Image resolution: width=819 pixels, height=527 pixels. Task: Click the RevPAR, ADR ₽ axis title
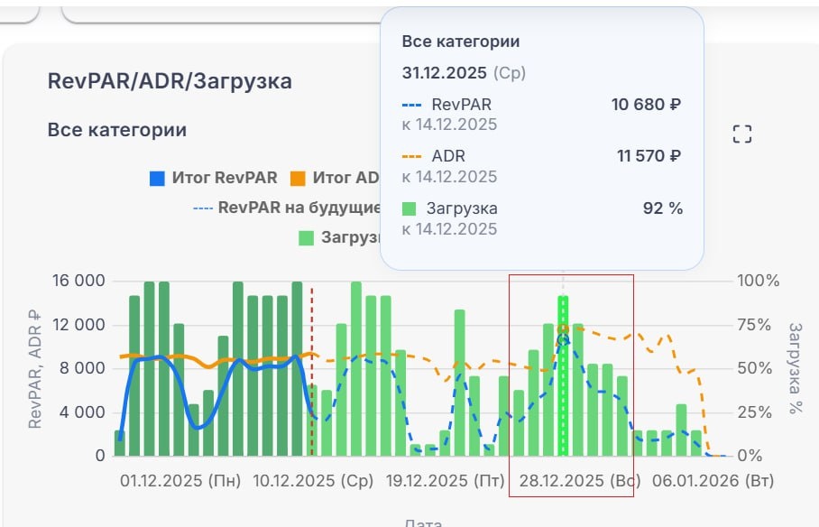coord(34,369)
